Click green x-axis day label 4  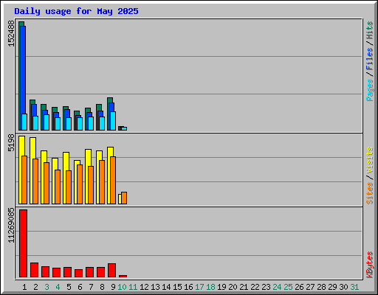point(58,287)
